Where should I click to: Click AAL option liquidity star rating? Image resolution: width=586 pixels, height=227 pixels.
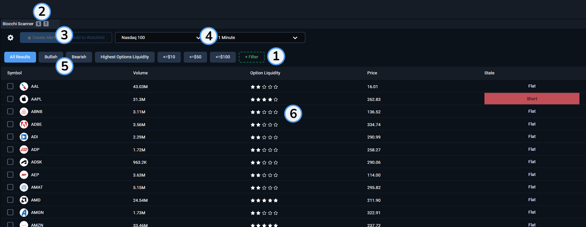click(x=264, y=87)
